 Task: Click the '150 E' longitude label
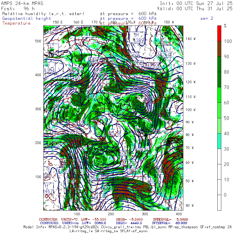pyautogui.click(x=58, y=22)
